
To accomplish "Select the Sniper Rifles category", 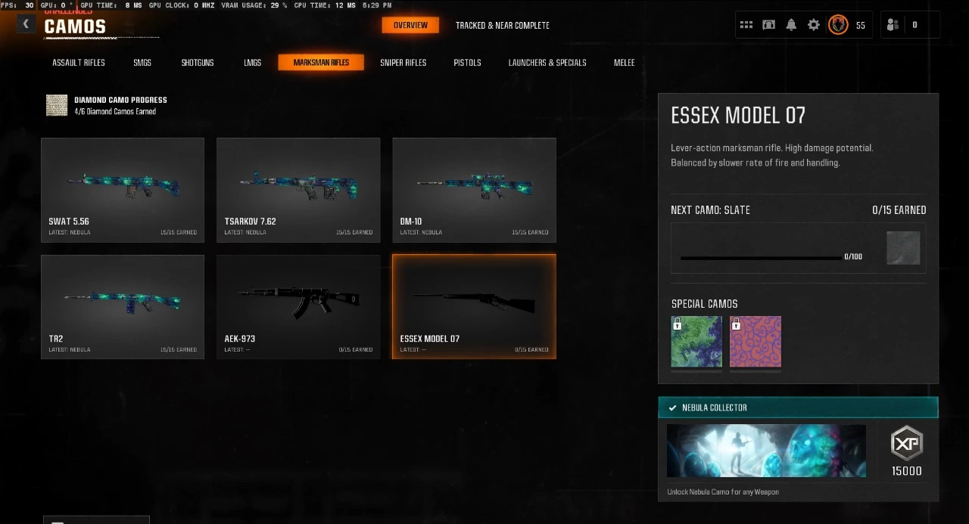I will pyautogui.click(x=403, y=63).
